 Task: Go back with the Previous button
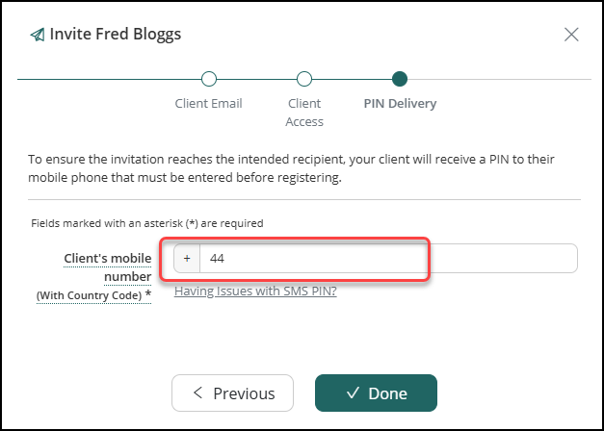click(233, 394)
